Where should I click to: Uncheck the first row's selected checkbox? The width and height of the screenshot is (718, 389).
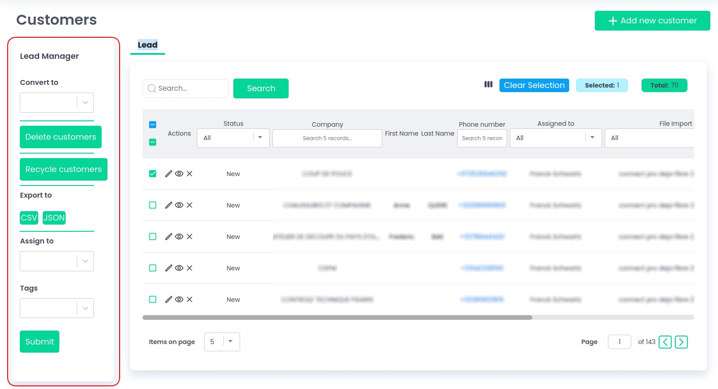153,174
